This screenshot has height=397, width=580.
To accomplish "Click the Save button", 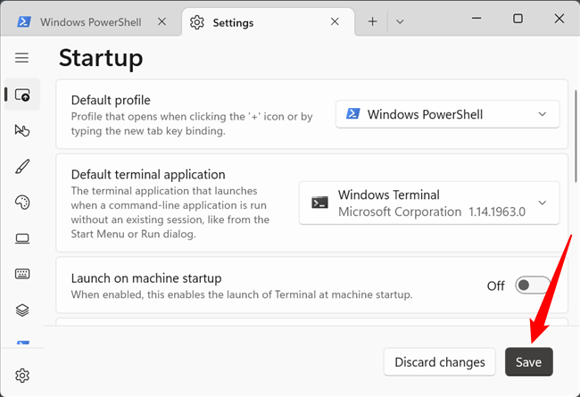I will pos(528,362).
